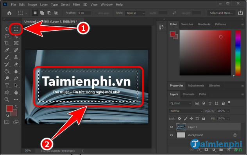Viewport: 247px width, 155px height.
Task: Expand status bar info chevron
Action: 82,151
